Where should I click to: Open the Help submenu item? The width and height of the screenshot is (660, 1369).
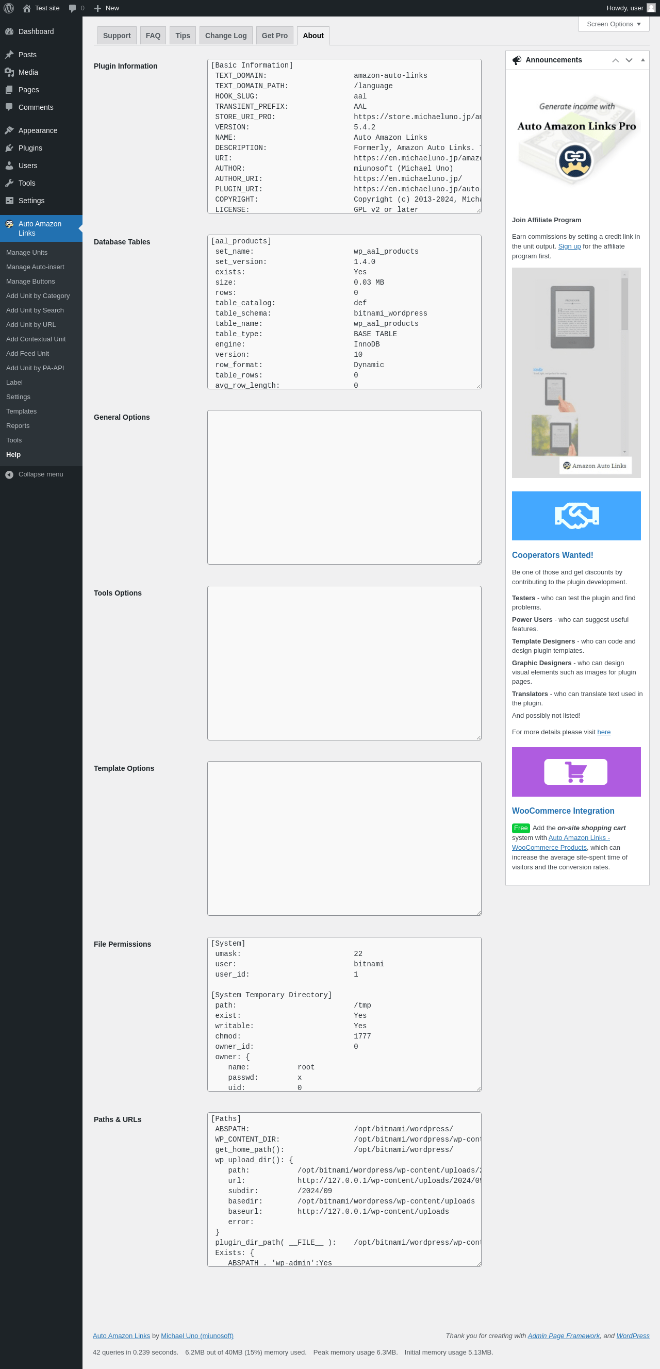[x=13, y=454]
